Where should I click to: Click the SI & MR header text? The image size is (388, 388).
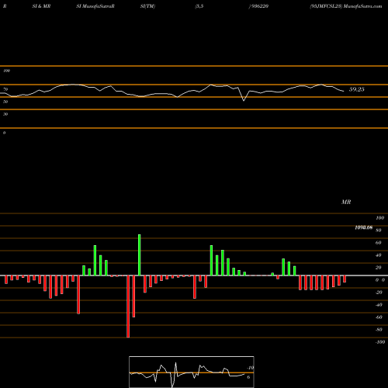pos(41,6)
